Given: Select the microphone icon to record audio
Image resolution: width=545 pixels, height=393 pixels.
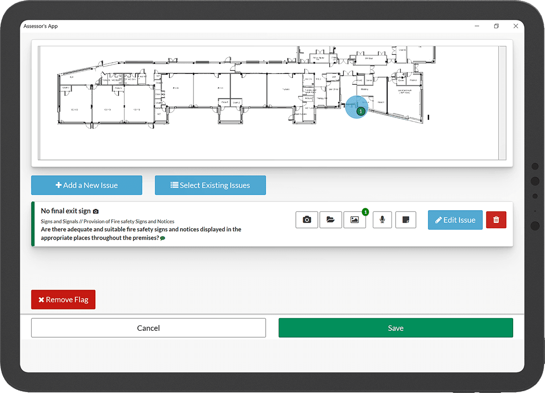Looking at the screenshot, I should click(382, 220).
